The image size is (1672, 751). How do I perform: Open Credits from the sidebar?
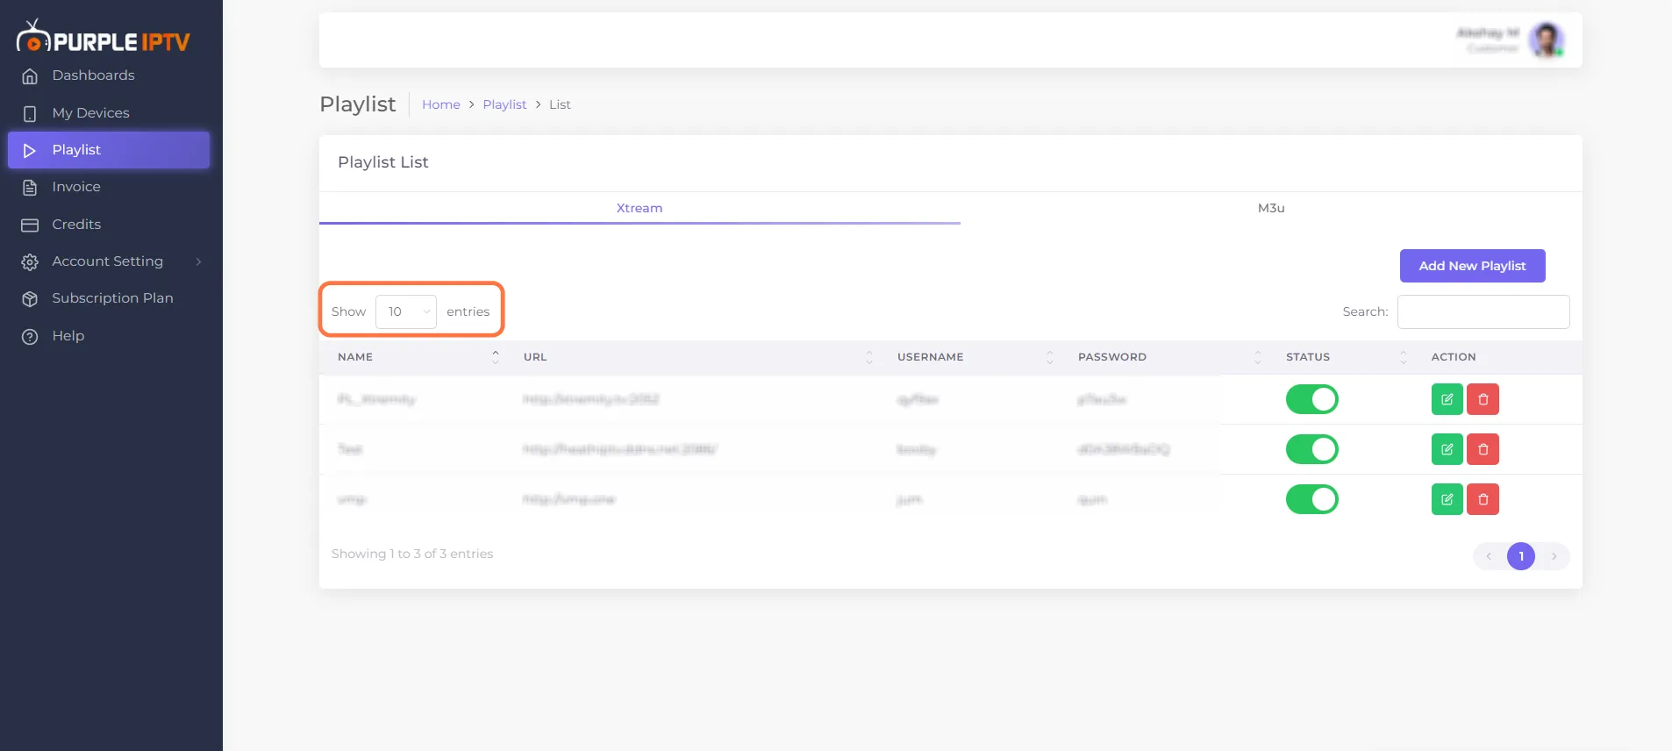109,225
